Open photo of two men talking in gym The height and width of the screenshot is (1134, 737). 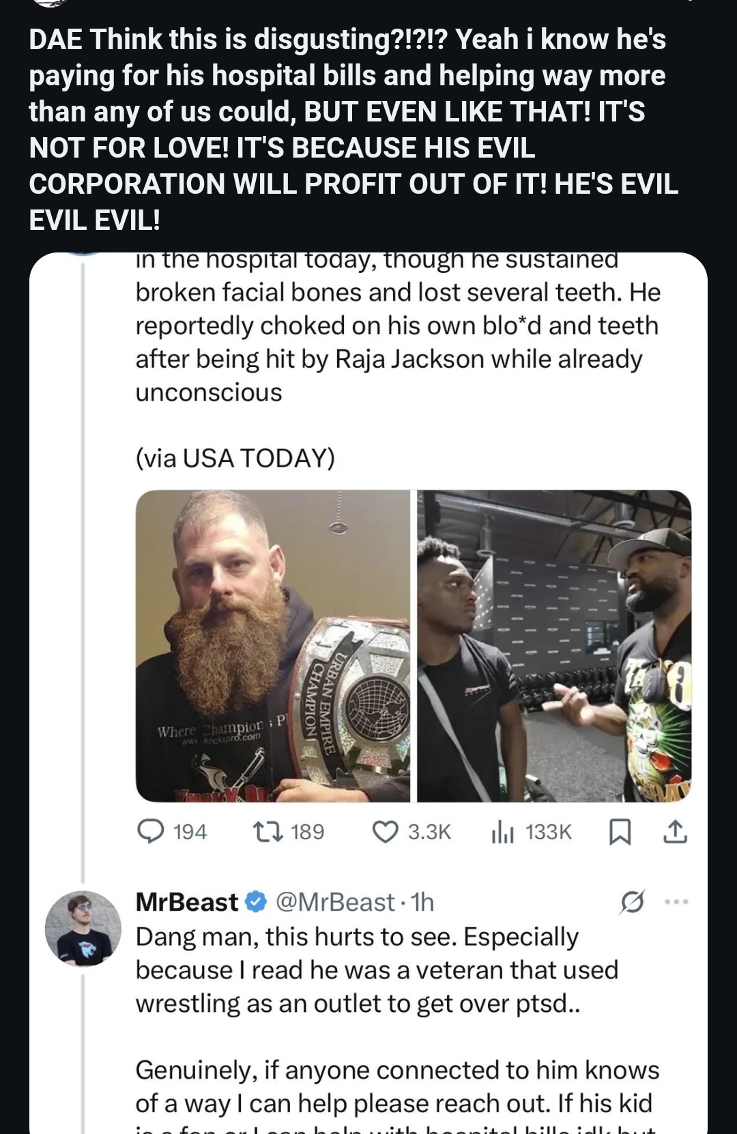tap(554, 645)
